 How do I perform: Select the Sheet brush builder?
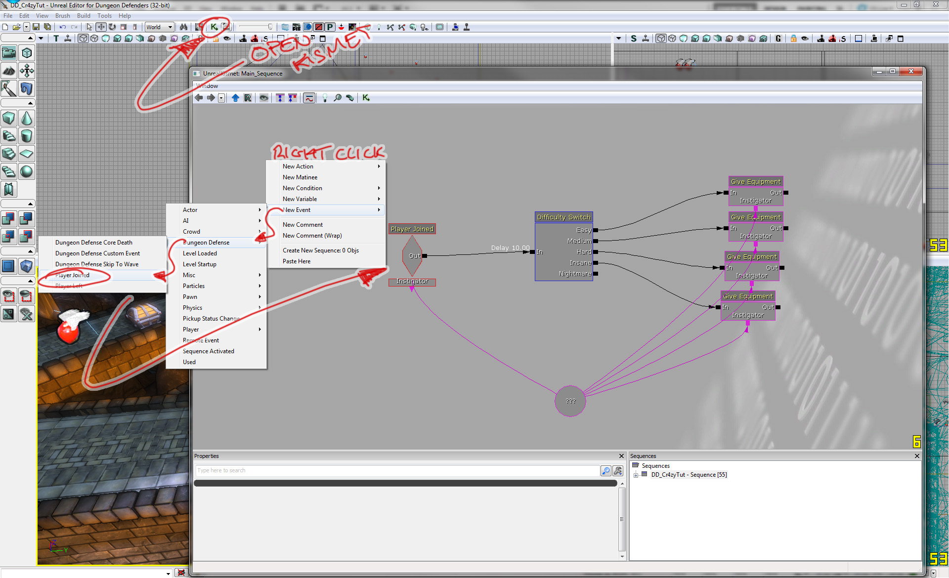(x=27, y=154)
